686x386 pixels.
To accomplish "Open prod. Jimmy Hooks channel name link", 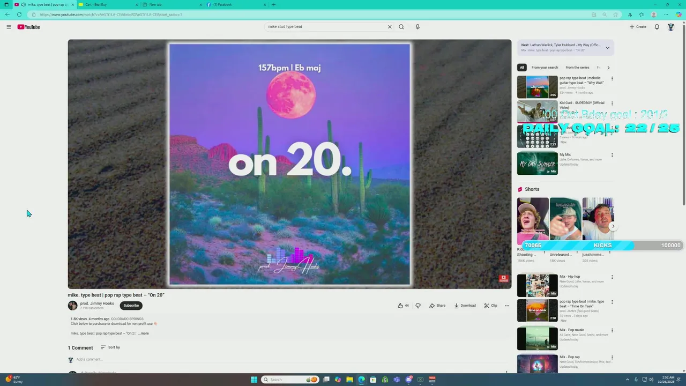I will point(97,303).
